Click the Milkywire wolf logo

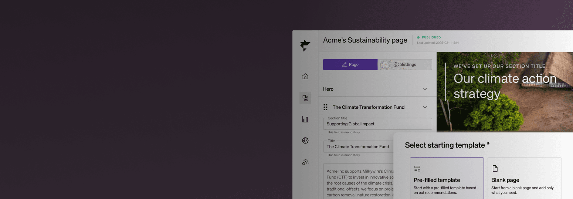tap(305, 45)
